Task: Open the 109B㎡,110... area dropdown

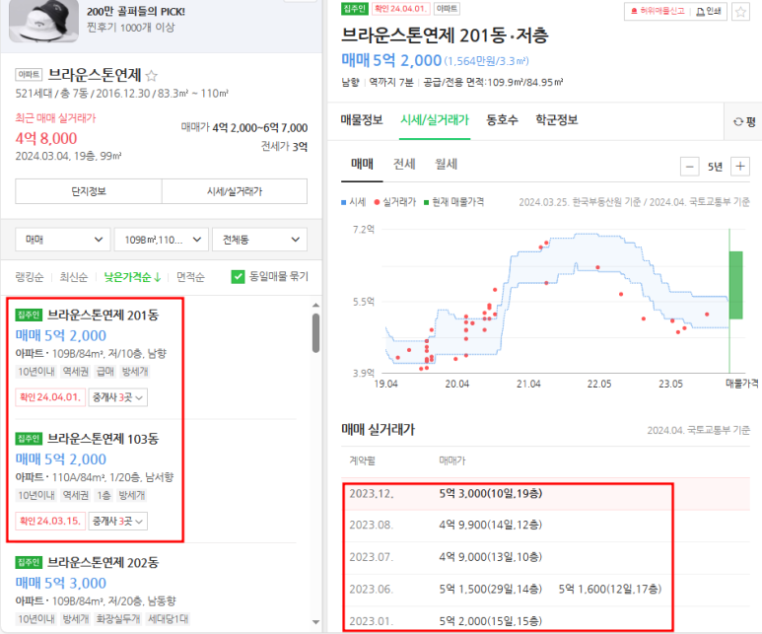Action: [162, 240]
